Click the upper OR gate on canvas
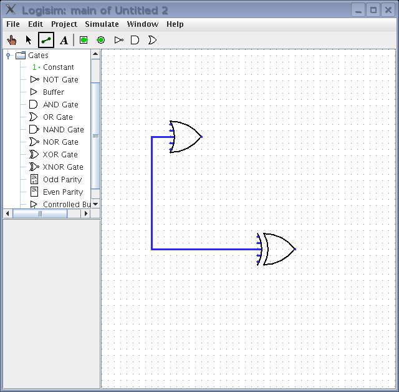Screen dimensions: 399x392 pos(186,137)
